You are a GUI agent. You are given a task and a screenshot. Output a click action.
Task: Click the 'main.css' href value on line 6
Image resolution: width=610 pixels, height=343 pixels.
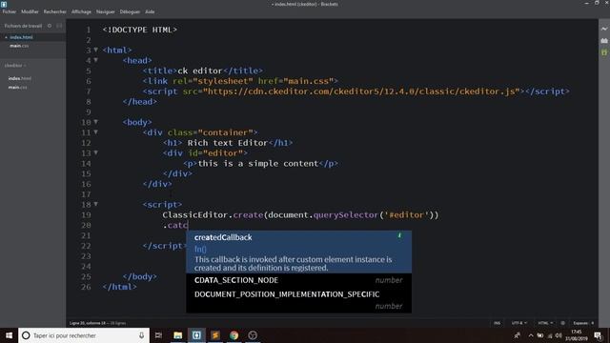(309, 81)
